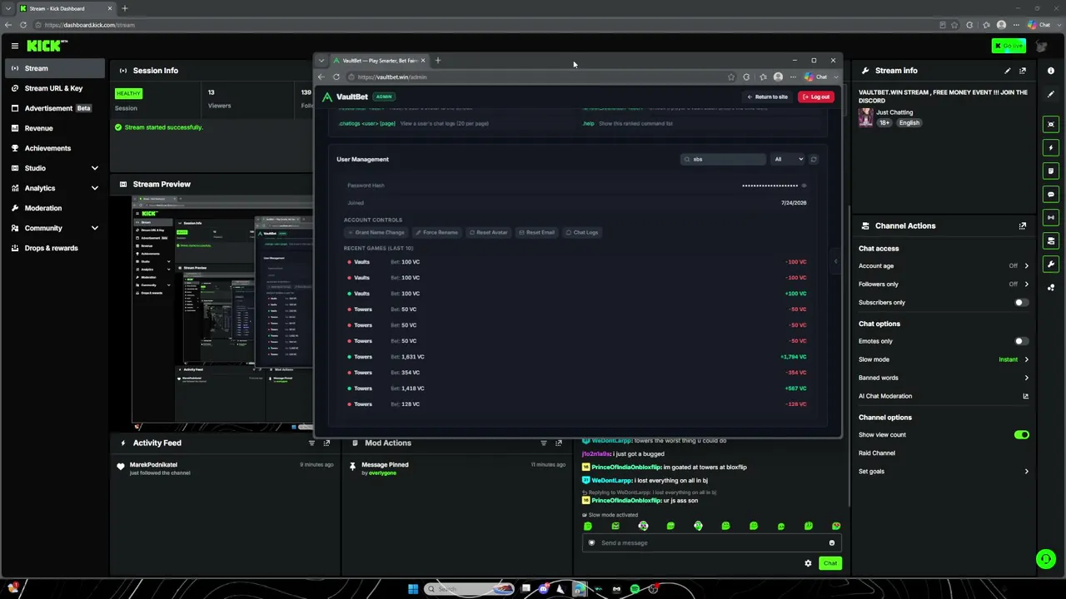Click the Stream Preview thumbnail
This screenshot has height=599, width=1066.
(x=222, y=314)
